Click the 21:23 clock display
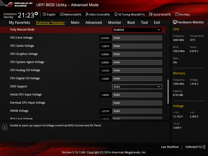This screenshot has width=208, height=156. [26, 15]
